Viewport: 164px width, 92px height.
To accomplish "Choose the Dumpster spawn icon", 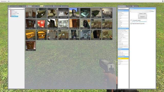I will tap(96, 13).
